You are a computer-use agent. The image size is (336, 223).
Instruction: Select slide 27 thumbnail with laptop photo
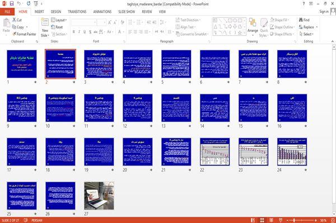[99, 196]
